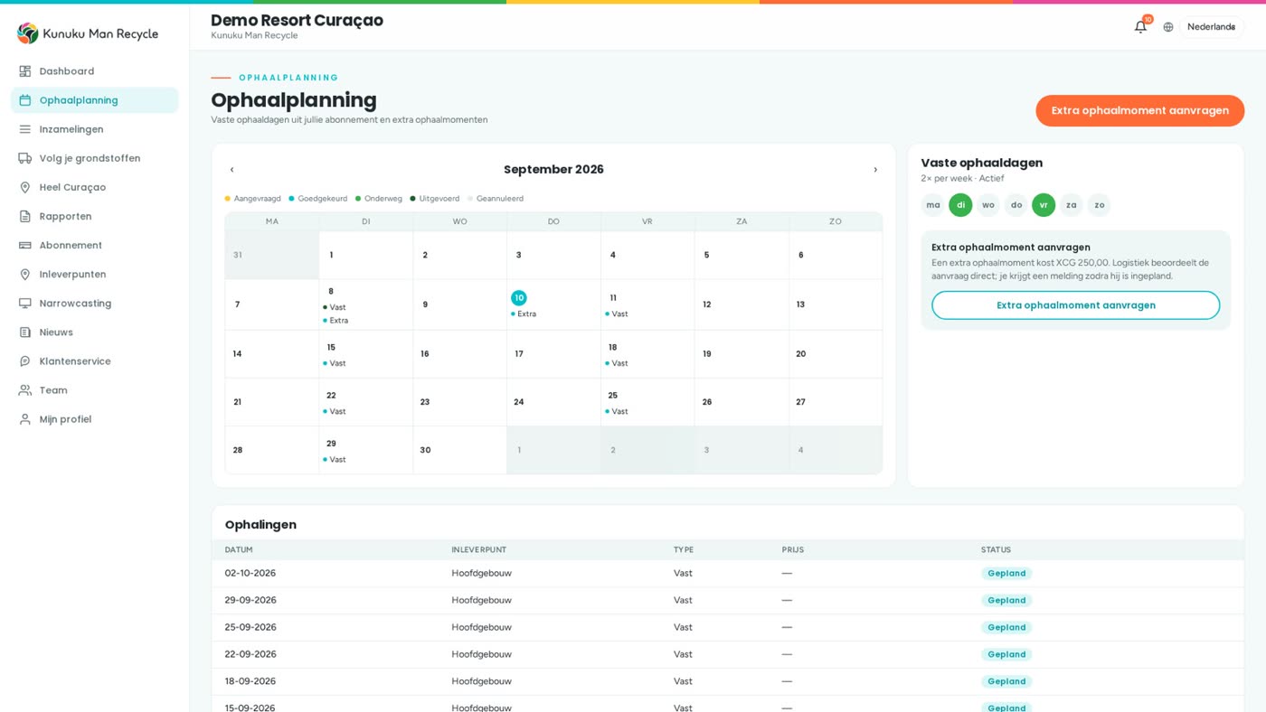Toggle the ma weekday chip
This screenshot has width=1266, height=712.
pos(932,205)
